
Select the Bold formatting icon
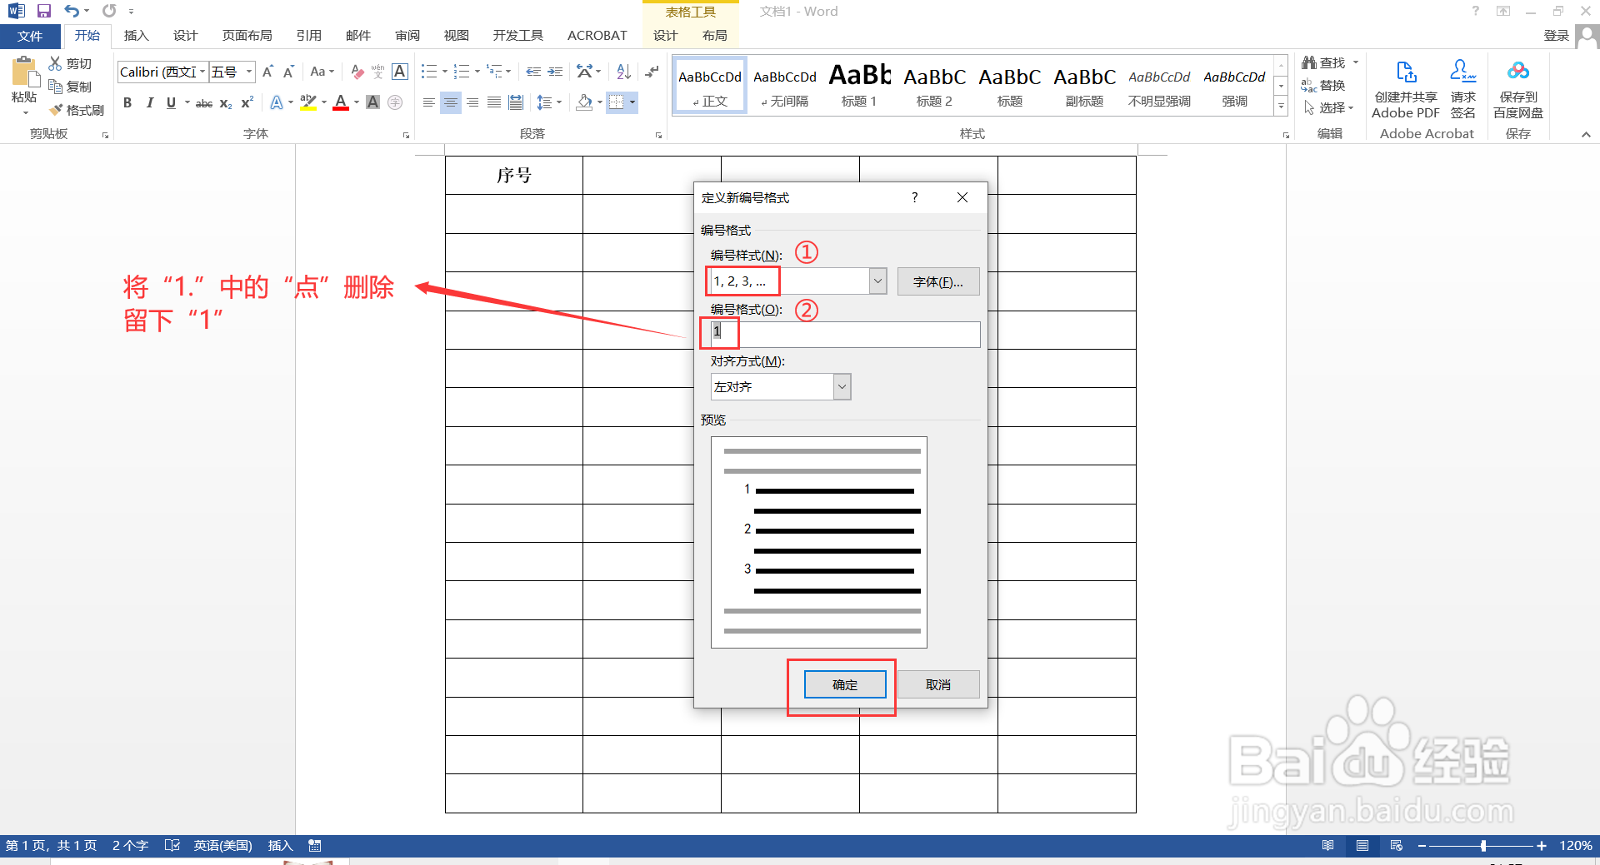coord(127,102)
